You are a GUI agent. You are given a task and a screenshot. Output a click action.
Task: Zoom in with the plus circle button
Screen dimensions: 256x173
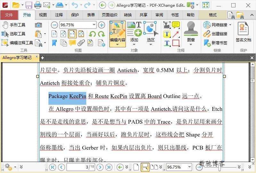pyautogui.click(x=102, y=25)
